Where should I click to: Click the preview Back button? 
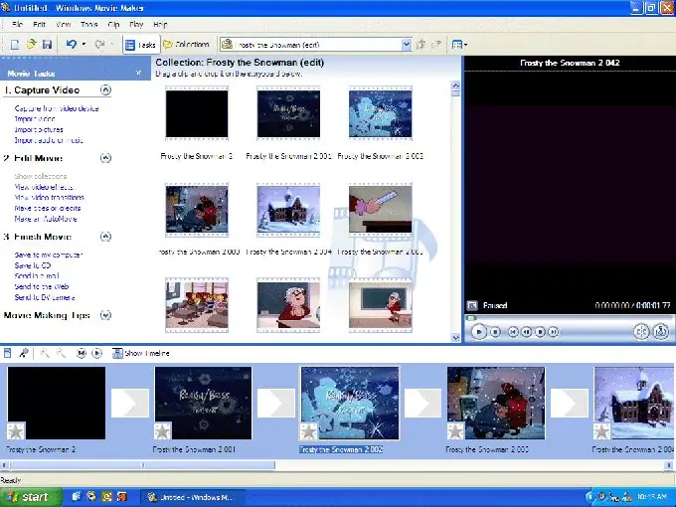[x=513, y=331]
